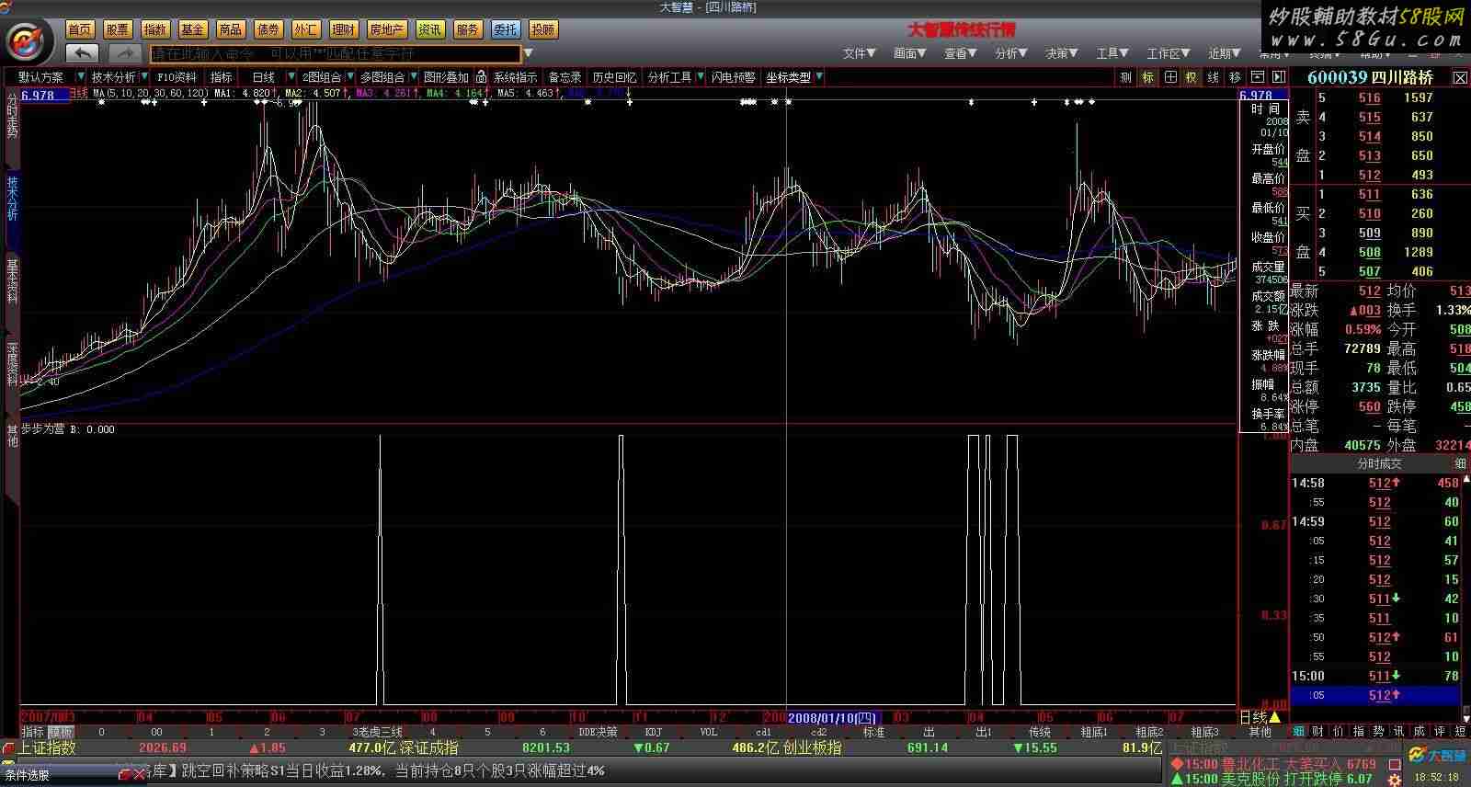The width and height of the screenshot is (1471, 787).
Task: Go back with the left arrow button
Action: coord(83,53)
